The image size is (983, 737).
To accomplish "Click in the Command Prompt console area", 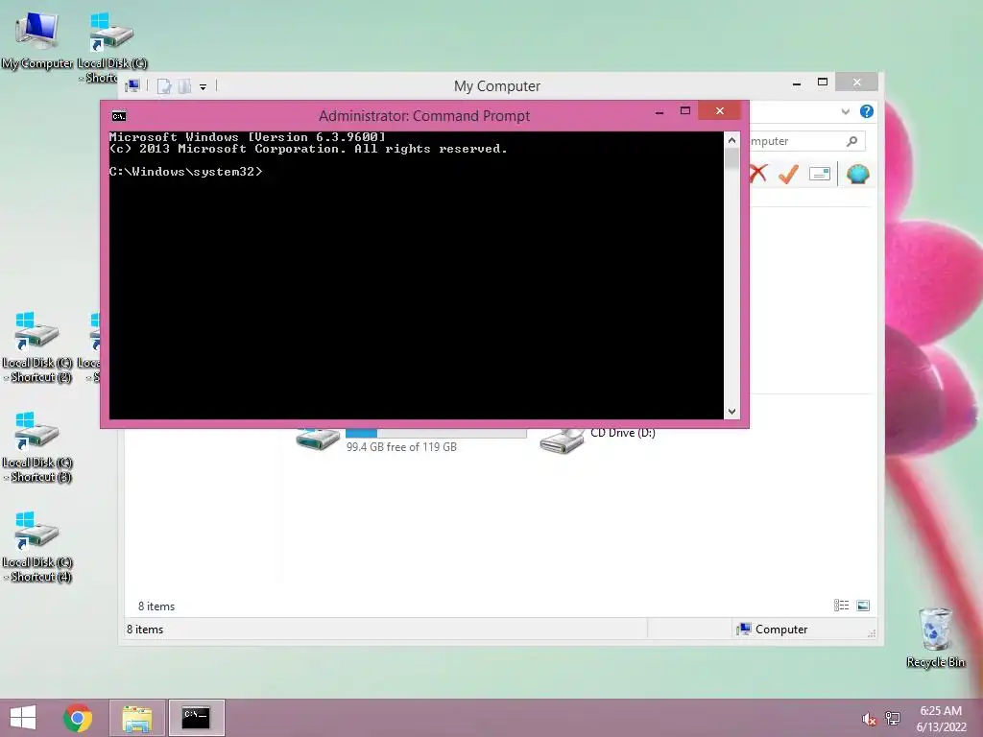I will coord(417,275).
